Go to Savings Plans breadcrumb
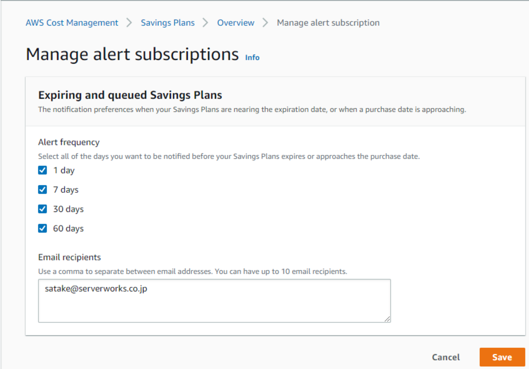This screenshot has height=369, width=529. [168, 23]
